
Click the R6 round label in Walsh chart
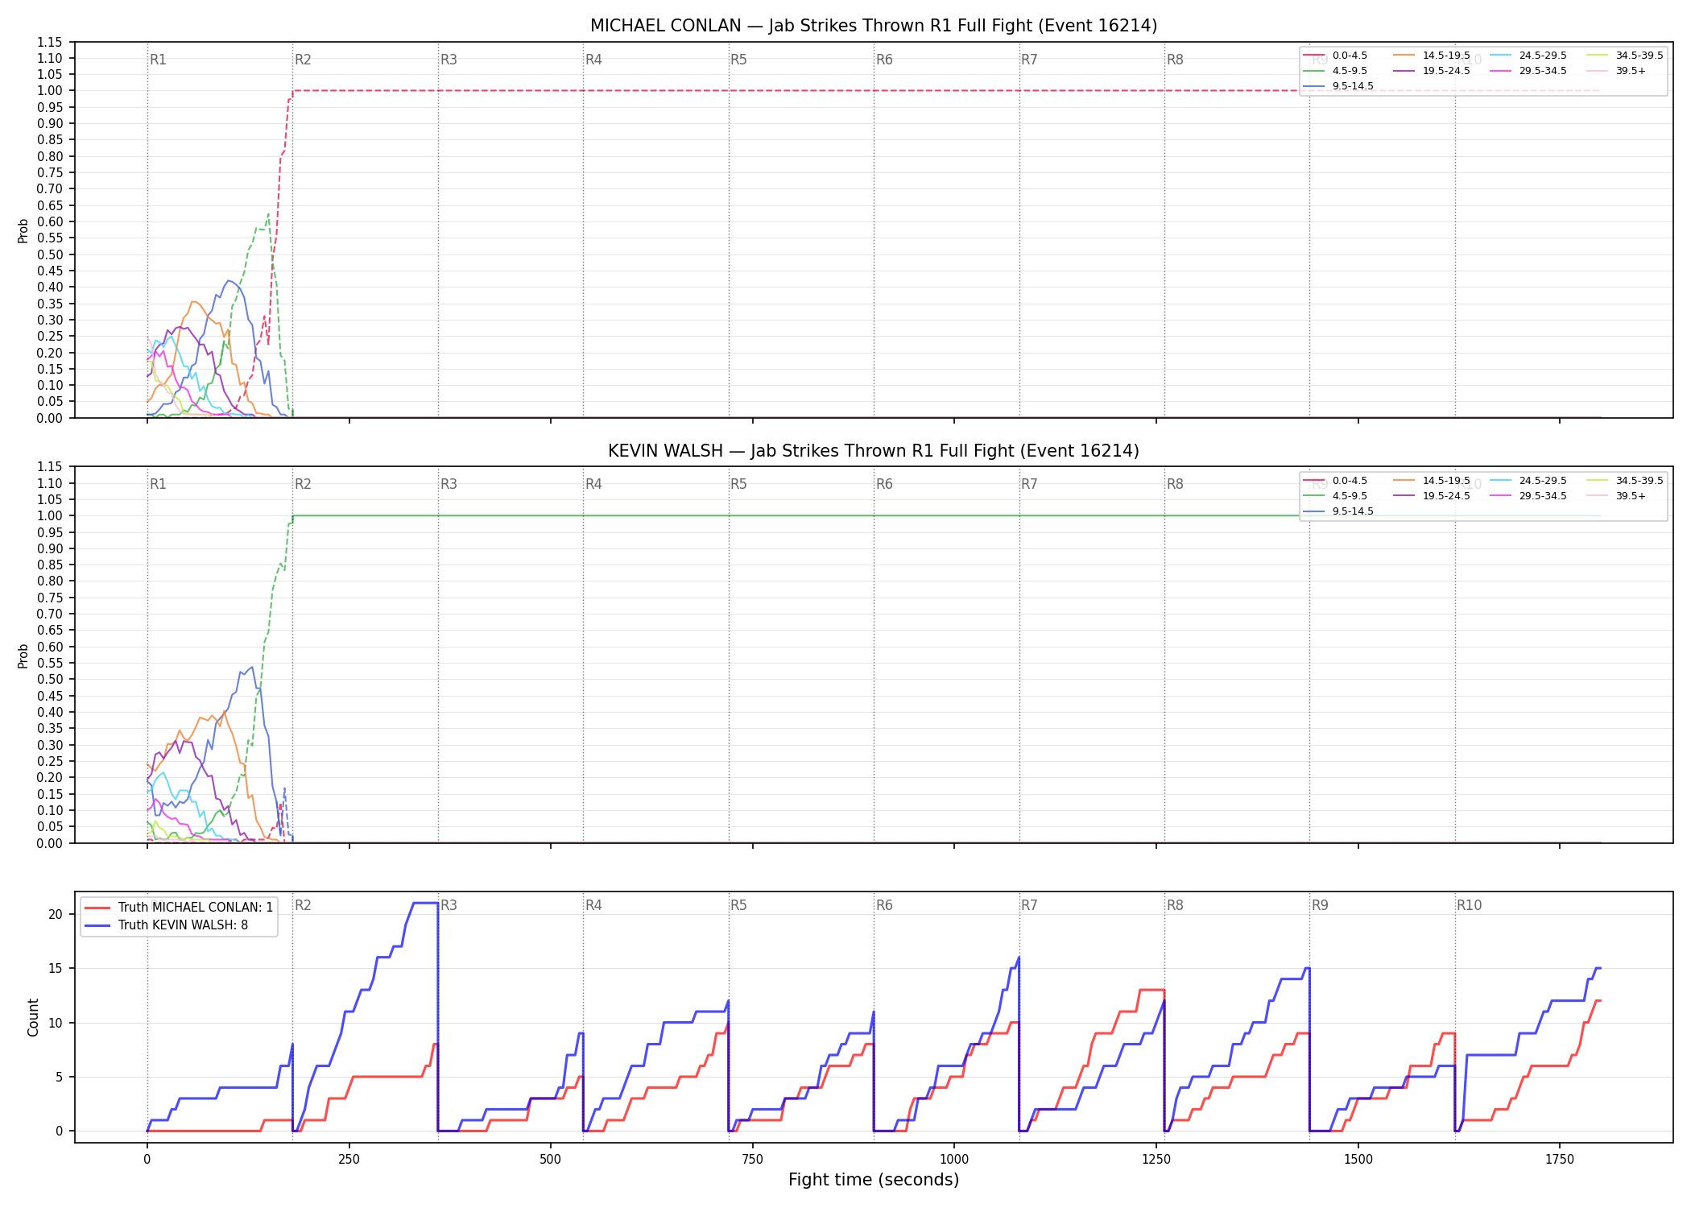pos(884,484)
